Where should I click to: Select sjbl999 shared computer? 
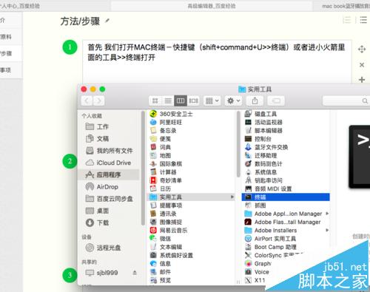pos(101,273)
